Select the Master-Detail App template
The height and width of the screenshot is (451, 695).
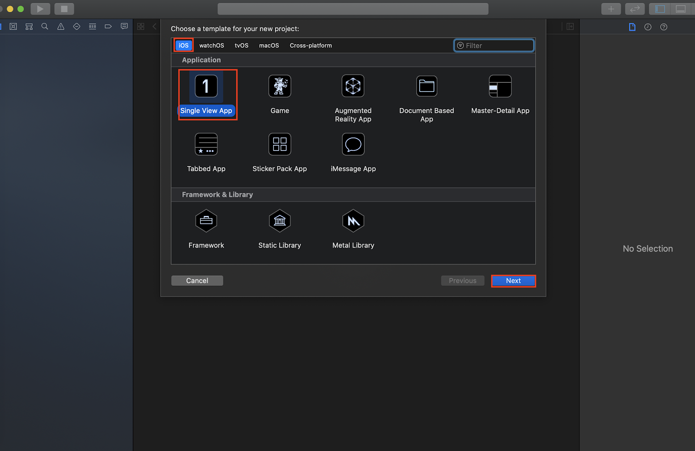[x=500, y=95]
